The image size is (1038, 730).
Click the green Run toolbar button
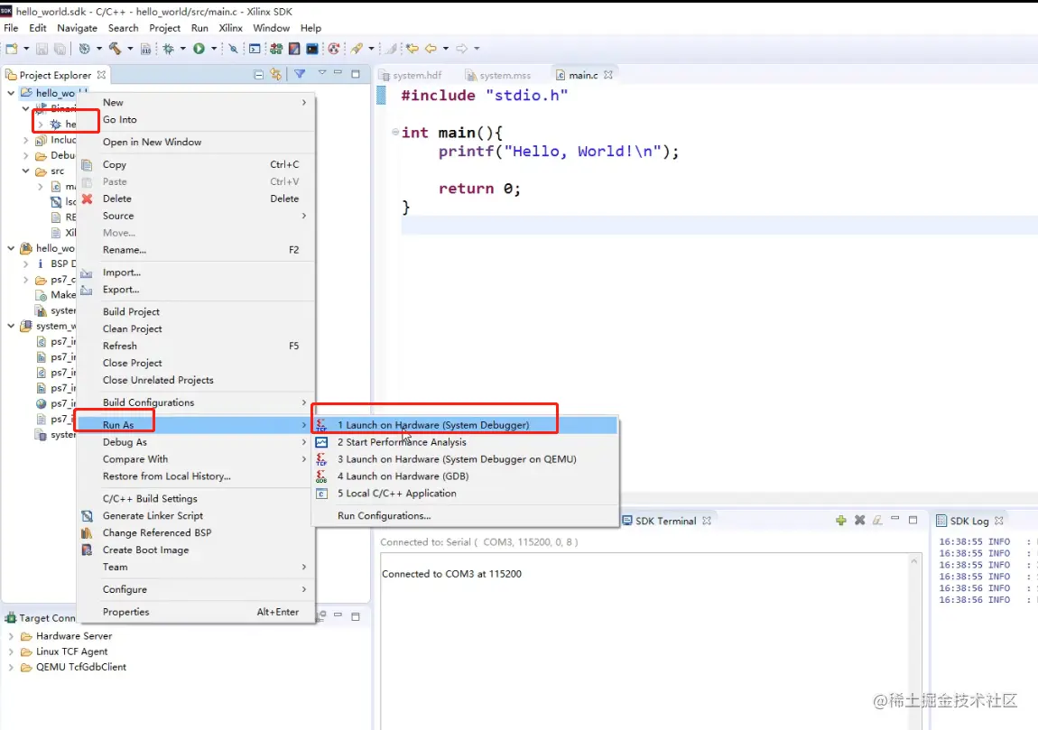point(199,49)
